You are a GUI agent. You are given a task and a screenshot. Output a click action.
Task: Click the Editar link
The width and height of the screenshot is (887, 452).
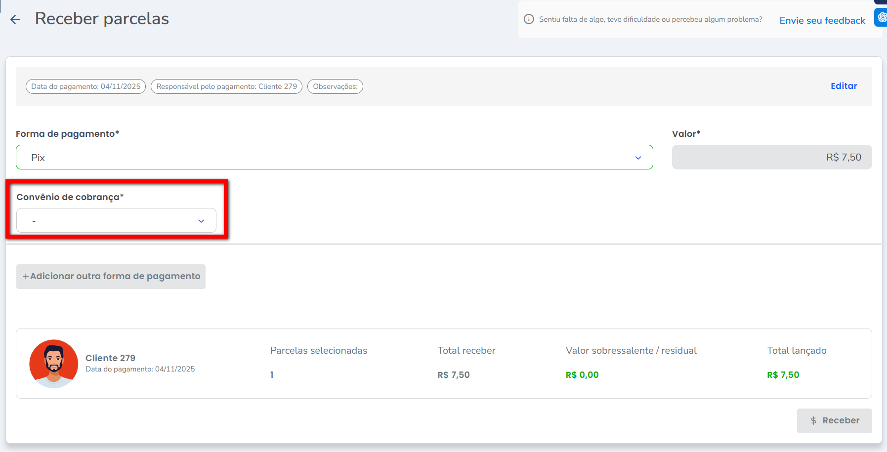[844, 86]
